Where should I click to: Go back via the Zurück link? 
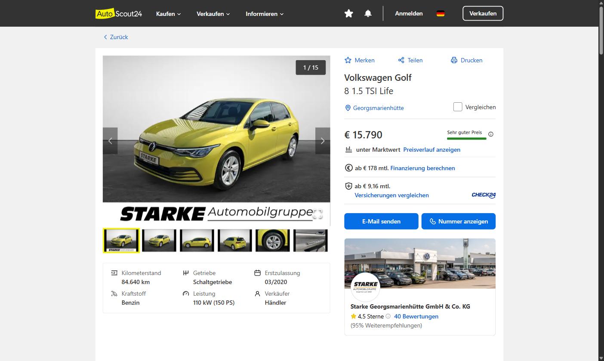[x=116, y=37]
